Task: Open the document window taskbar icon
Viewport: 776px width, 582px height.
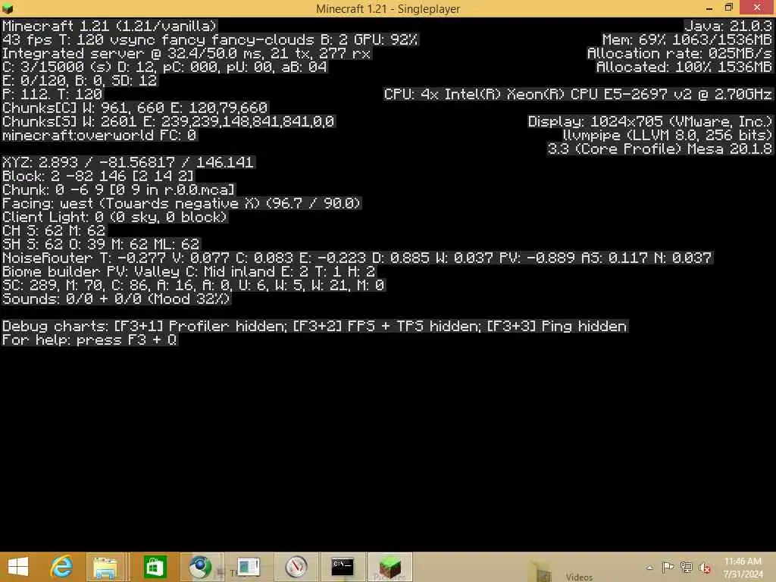Action: pyautogui.click(x=248, y=567)
